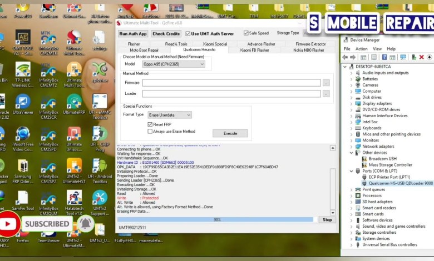Screen dimensions: 434x261
Task: Click the red X uninstall device icon
Action: [x=421, y=57]
